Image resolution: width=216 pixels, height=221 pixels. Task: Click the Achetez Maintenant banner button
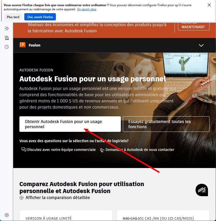tap(193, 26)
